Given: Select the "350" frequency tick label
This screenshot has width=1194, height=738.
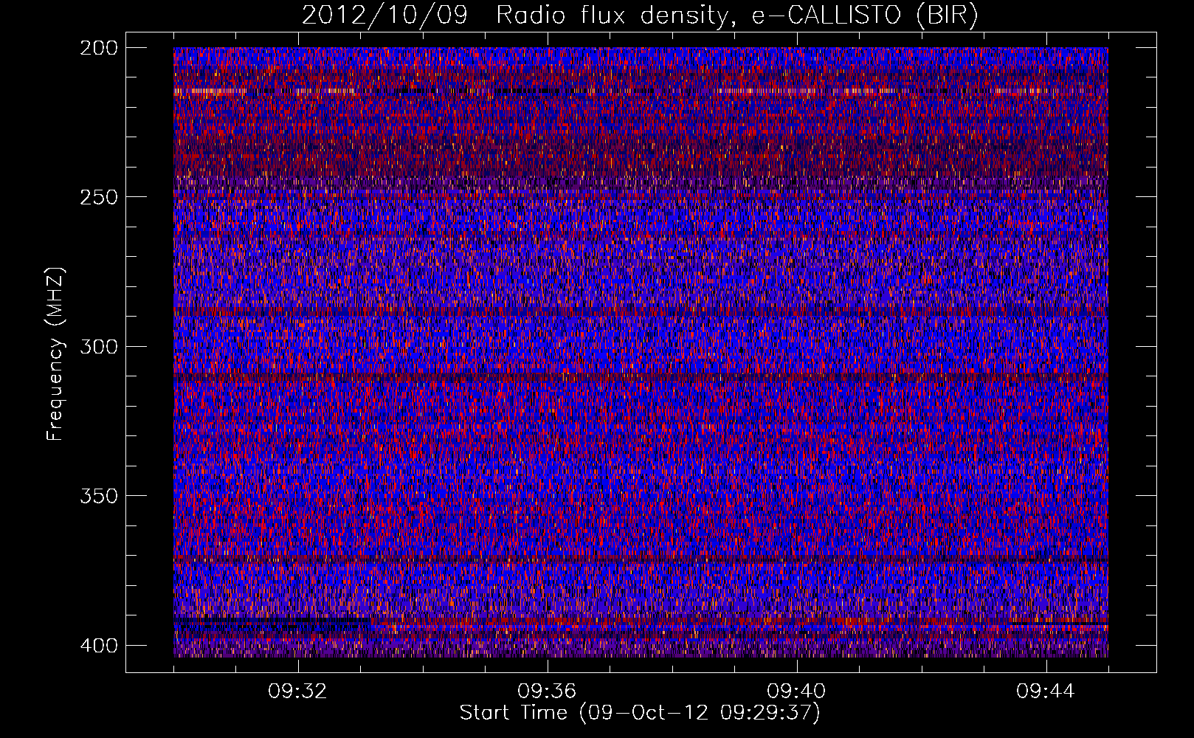Looking at the screenshot, I should pyautogui.click(x=98, y=495).
